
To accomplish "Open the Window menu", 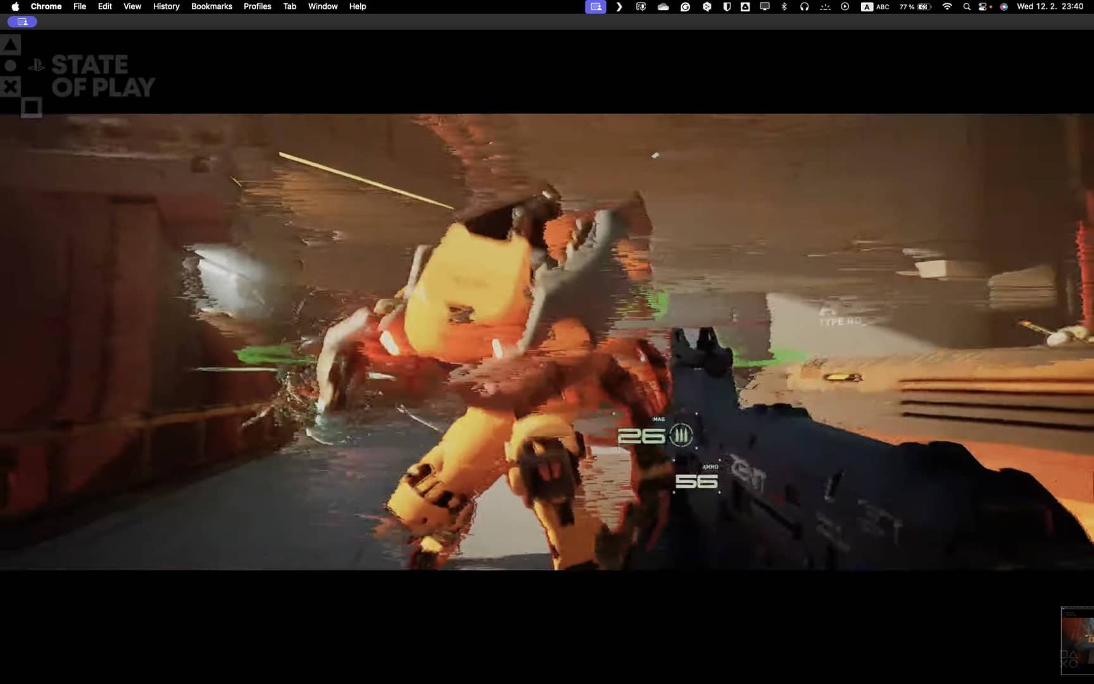I will tap(323, 6).
